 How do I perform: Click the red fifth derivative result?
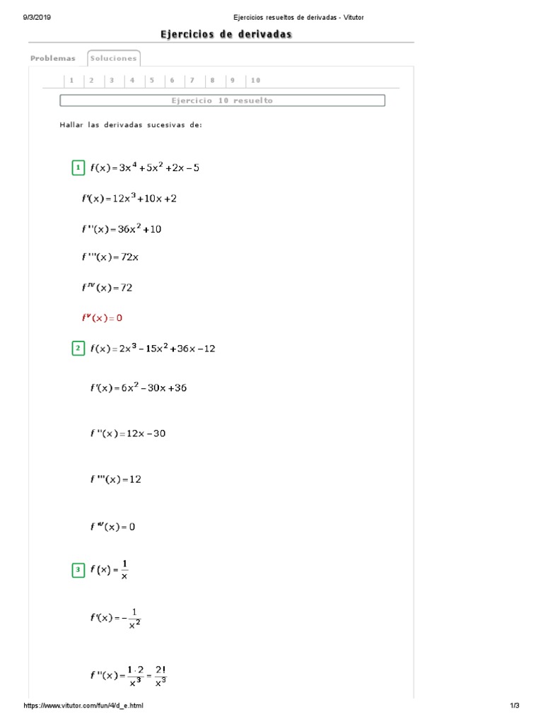(x=102, y=318)
